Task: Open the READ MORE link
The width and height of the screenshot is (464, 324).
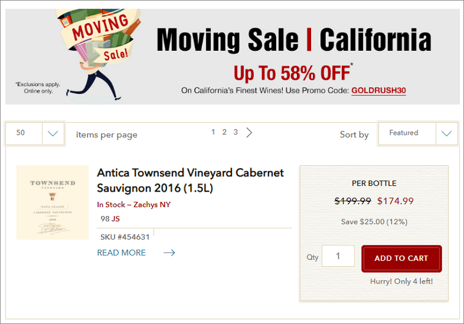Action: (121, 253)
